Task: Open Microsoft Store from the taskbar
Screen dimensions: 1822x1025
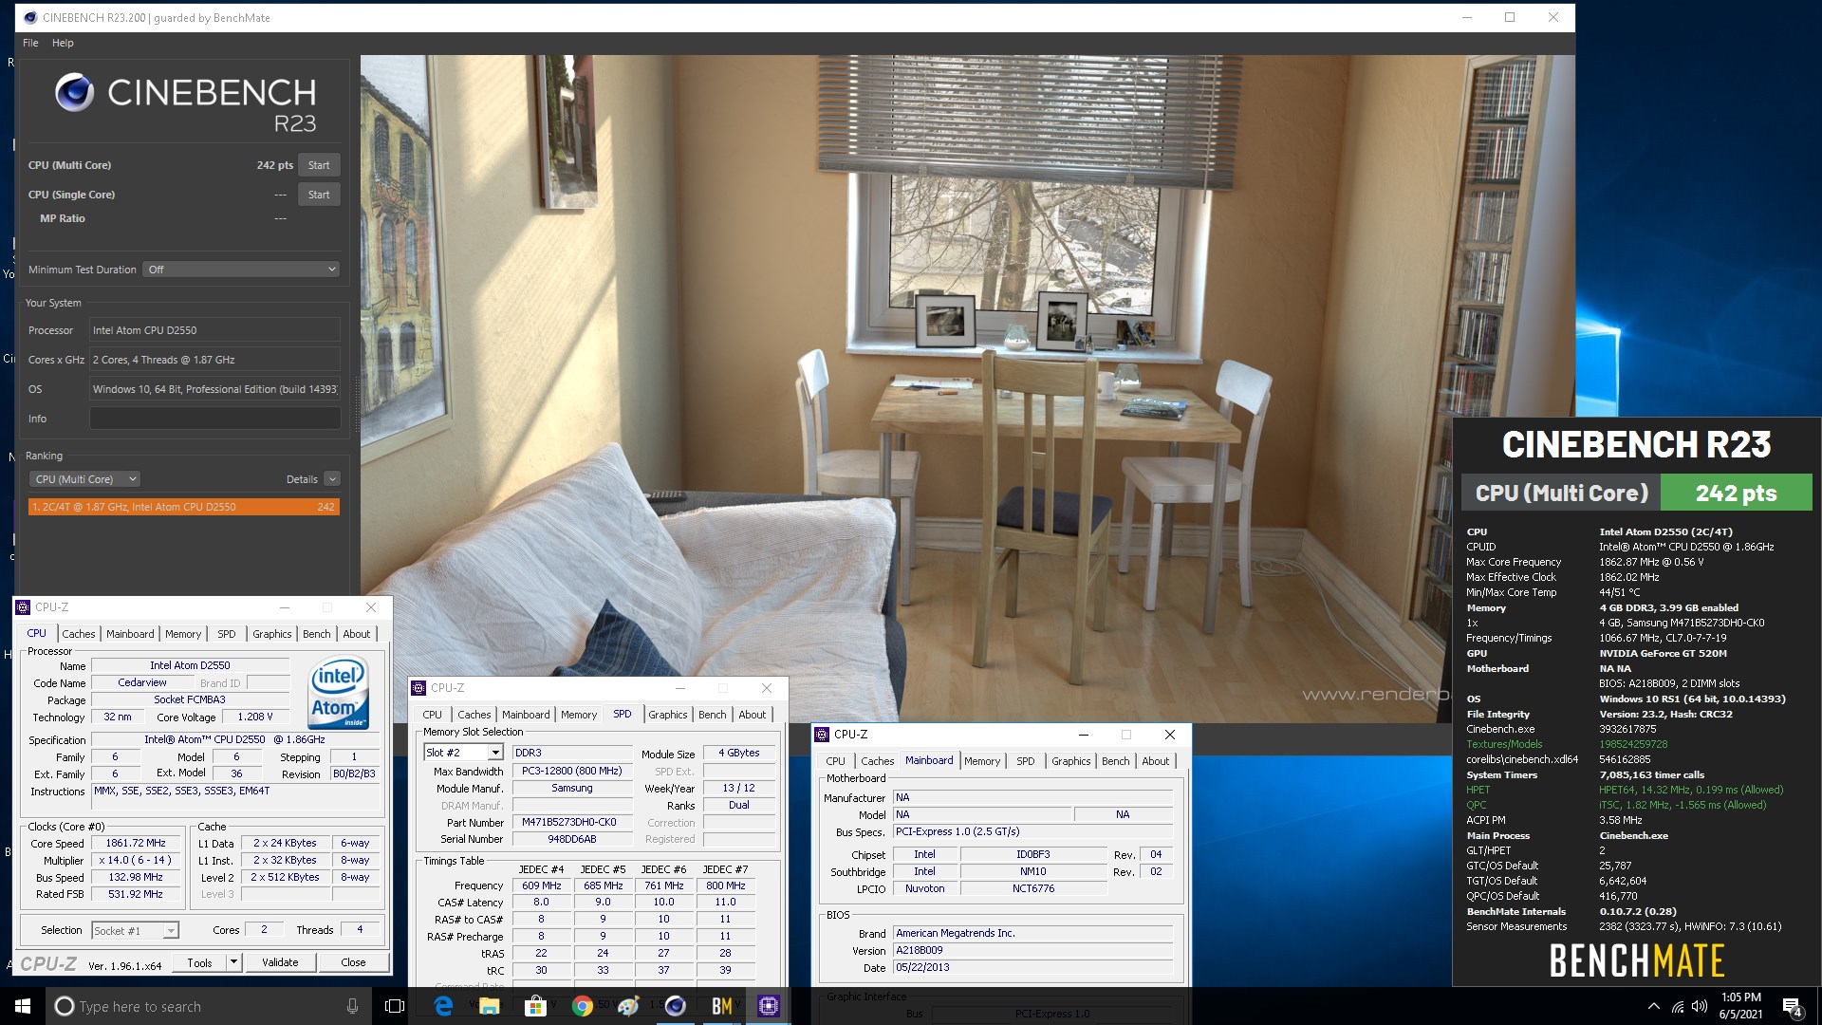Action: tap(536, 1006)
